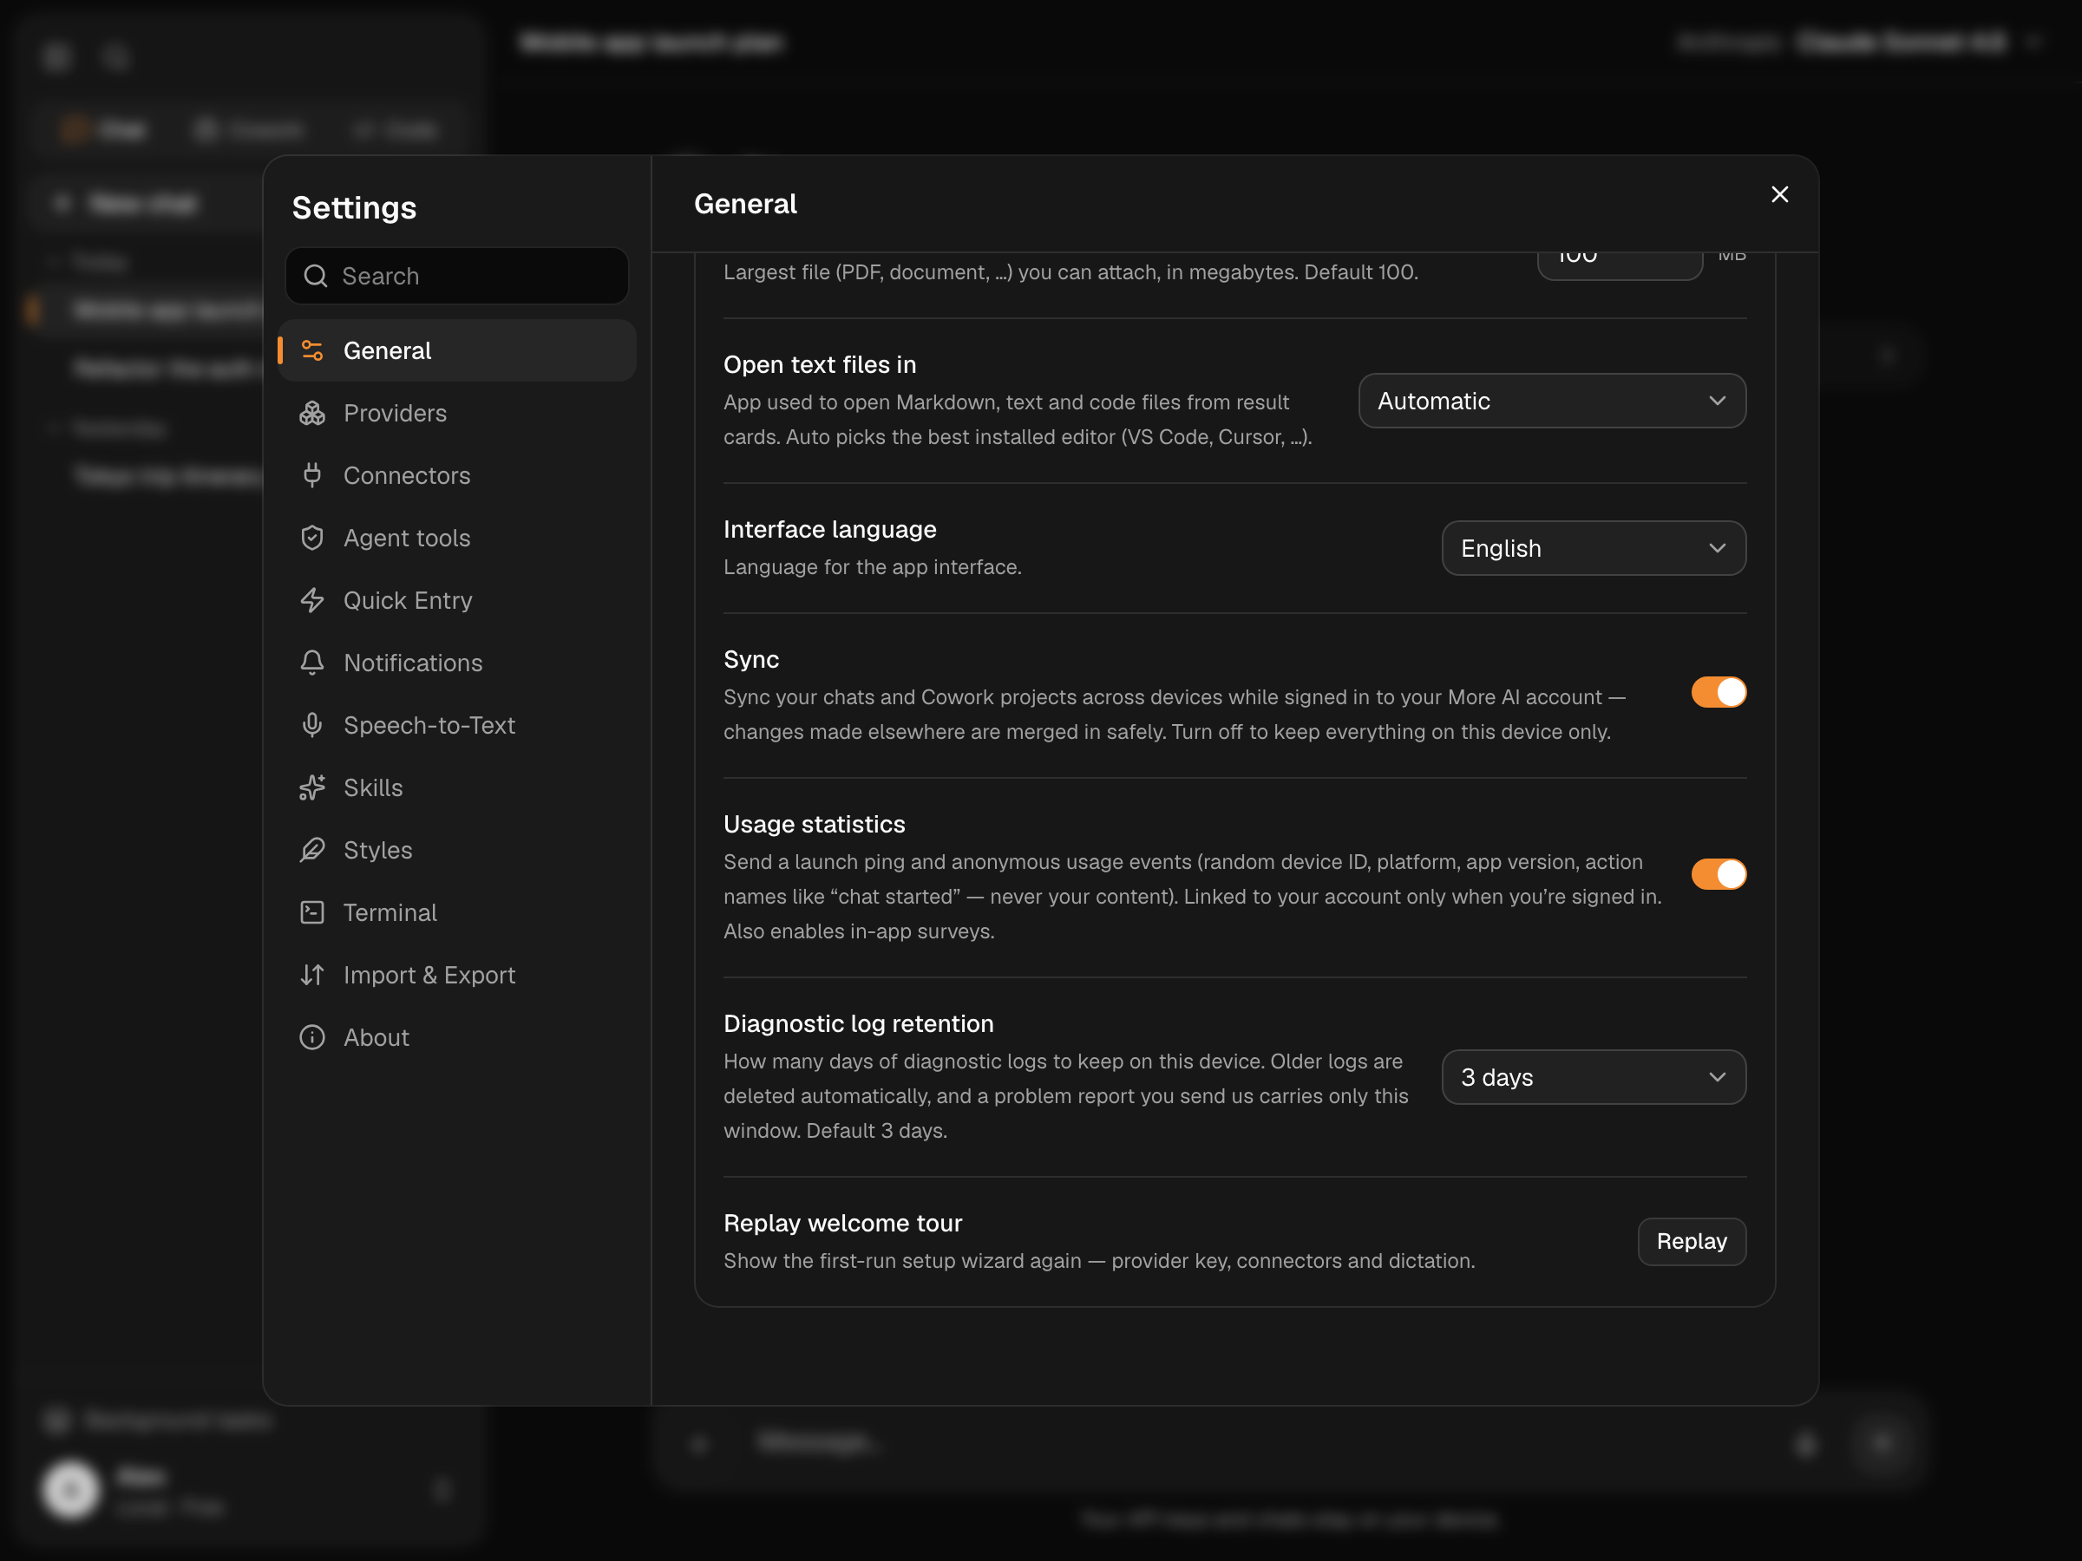Screen dimensions: 2082x1561
Task: Open the Interface language dropdown
Action: click(1593, 549)
